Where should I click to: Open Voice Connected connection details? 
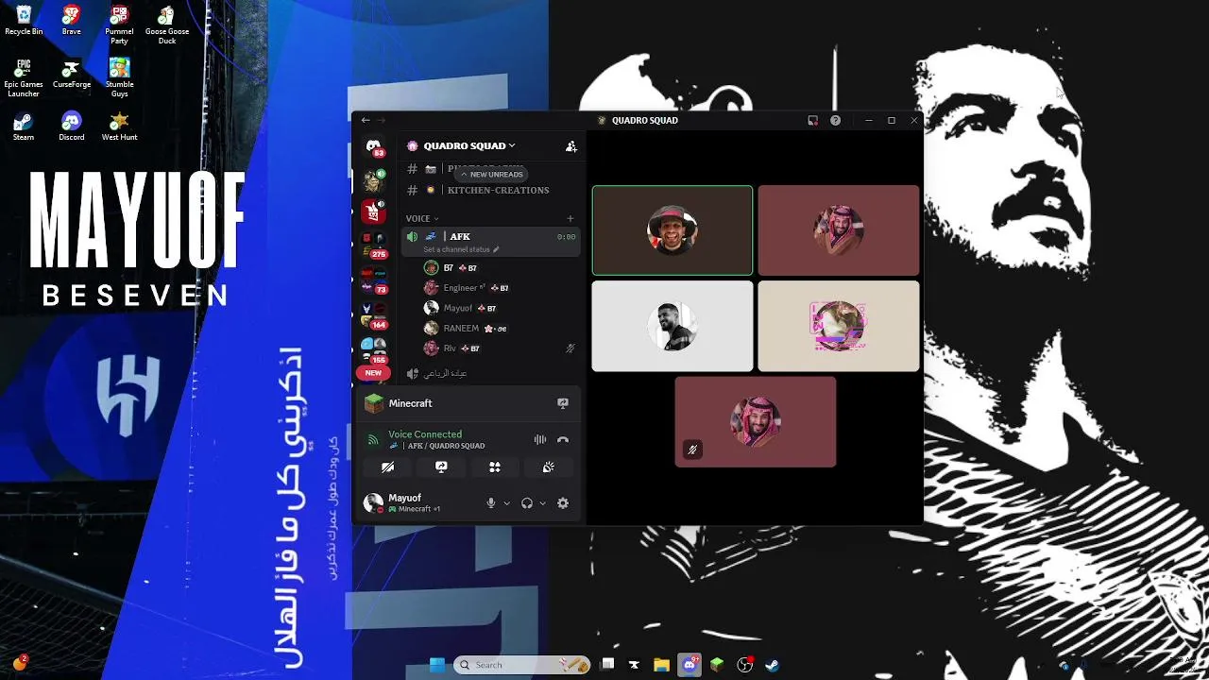click(425, 434)
